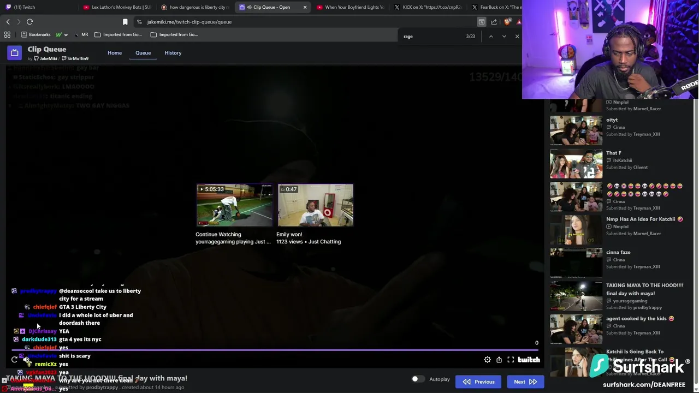Image resolution: width=699 pixels, height=393 pixels.
Task: Click the picture-in-picture icon in address bar
Action: click(482, 22)
